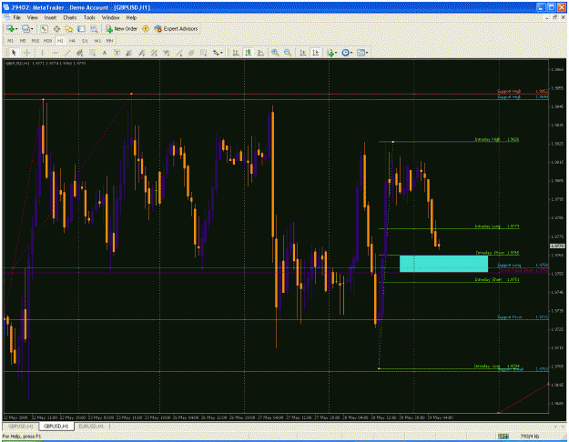This screenshot has width=569, height=442.
Task: Select the Fibonacci Retracement tool
Action: 92,53
